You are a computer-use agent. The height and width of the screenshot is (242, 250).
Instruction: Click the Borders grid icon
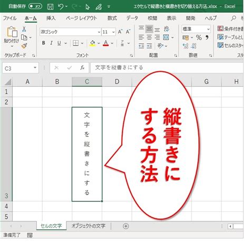75,43
